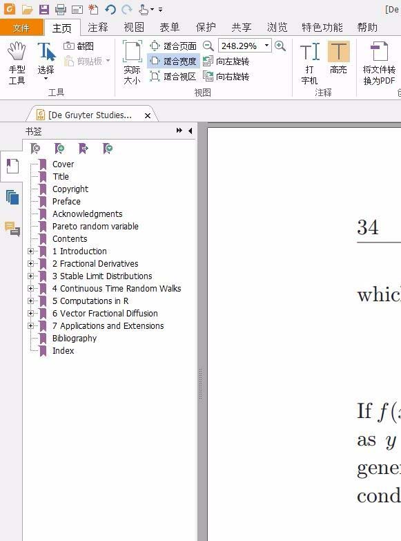Choose 适合宽度 fit width view
This screenshot has height=541, width=401.
tap(173, 61)
